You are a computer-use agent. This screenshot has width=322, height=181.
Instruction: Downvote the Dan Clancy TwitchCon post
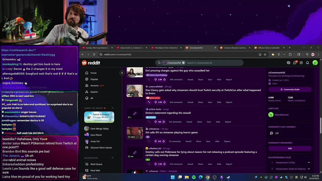tap(165, 102)
